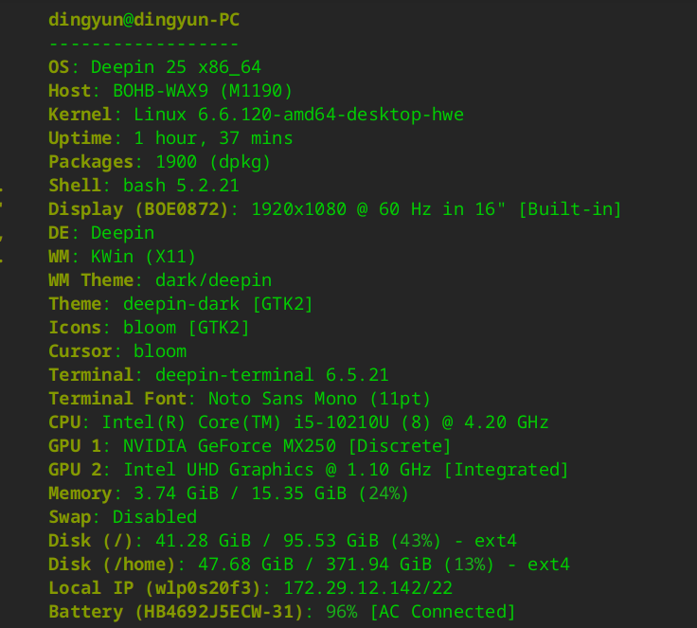Screen dimensions: 697x628
Task: Click the Uptime value 1 hour, 37 mins
Action: [x=213, y=138]
